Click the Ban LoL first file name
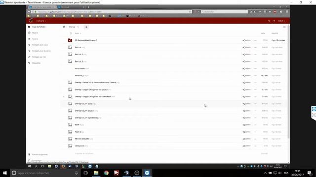 80,47
